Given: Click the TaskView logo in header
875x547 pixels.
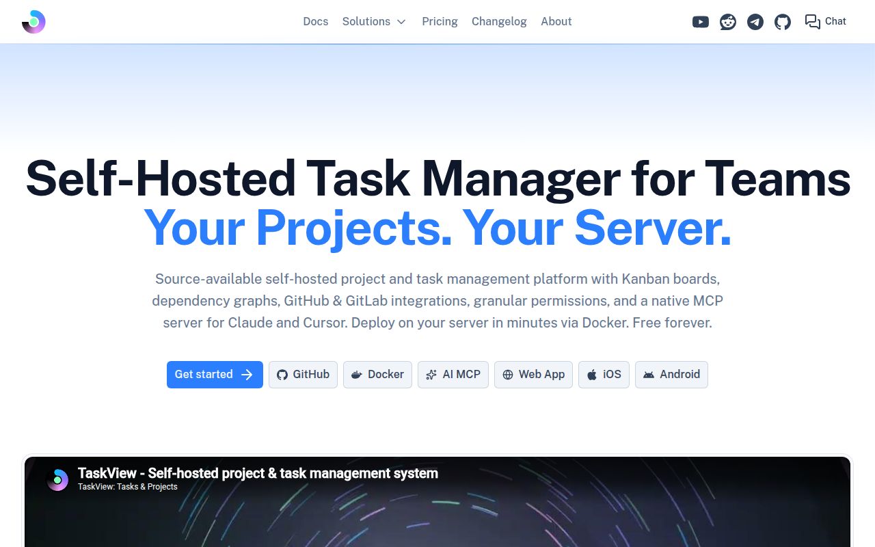Looking at the screenshot, I should pos(33,22).
